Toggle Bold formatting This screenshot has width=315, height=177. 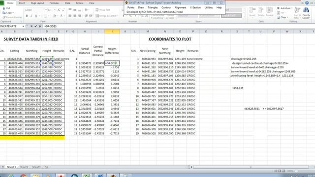27,16
